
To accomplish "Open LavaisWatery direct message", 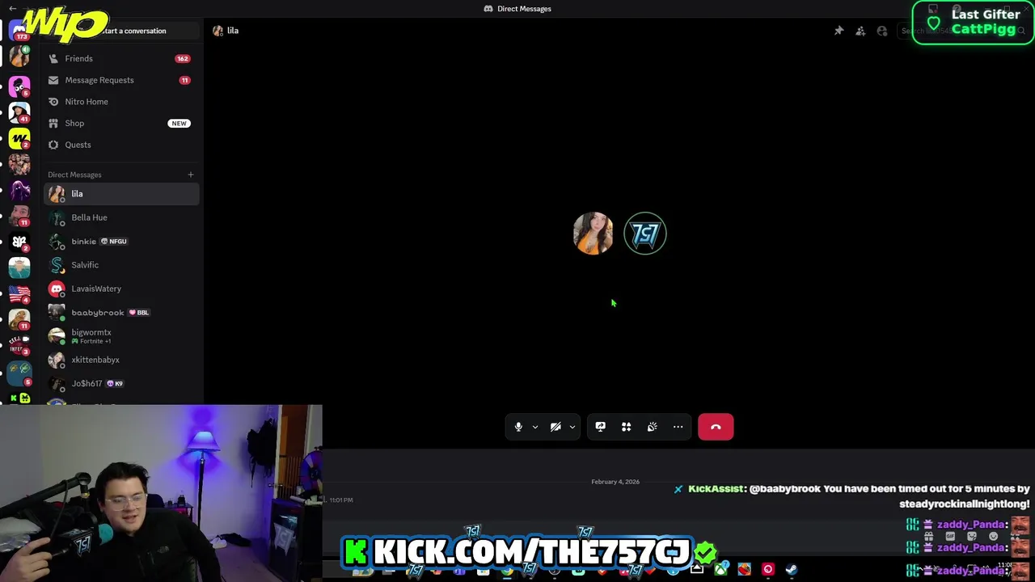I will (x=121, y=289).
